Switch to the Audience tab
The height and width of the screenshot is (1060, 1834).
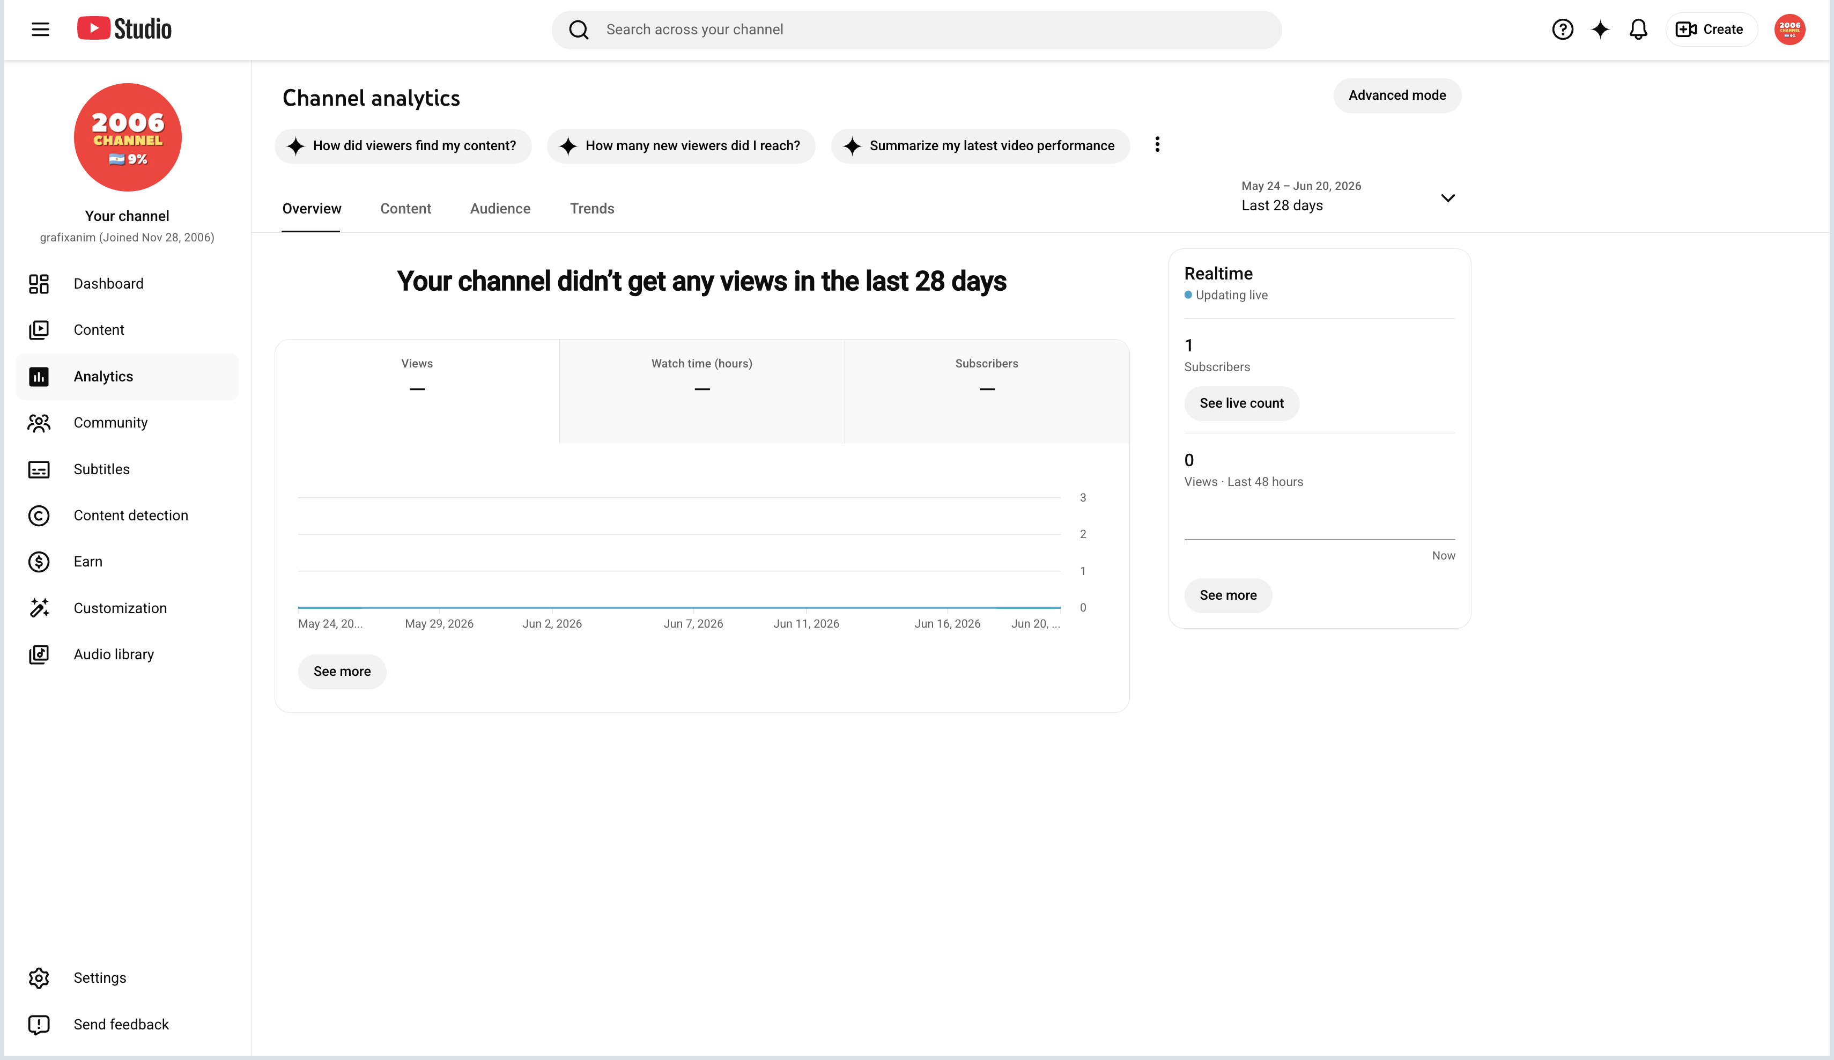500,209
